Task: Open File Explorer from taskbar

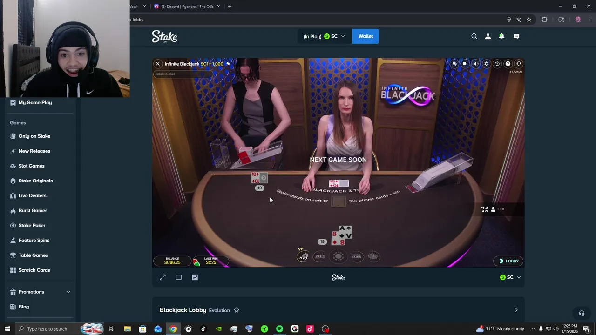Action: click(x=127, y=329)
